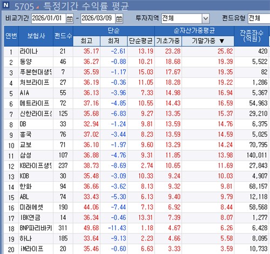Click BNP파리바 최고 value 49.68
Image resolution: width=270 pixels, height=254 pixels.
click(x=91, y=228)
